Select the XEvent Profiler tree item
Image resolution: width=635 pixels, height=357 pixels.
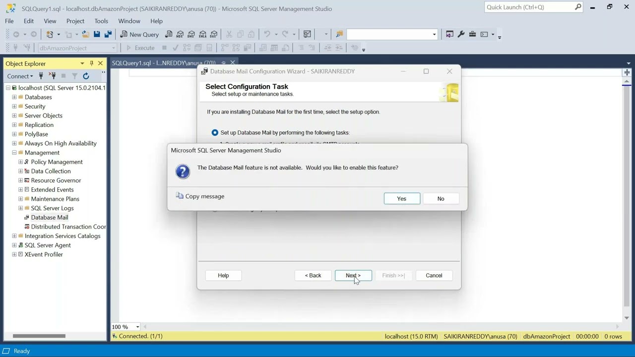coord(44,255)
